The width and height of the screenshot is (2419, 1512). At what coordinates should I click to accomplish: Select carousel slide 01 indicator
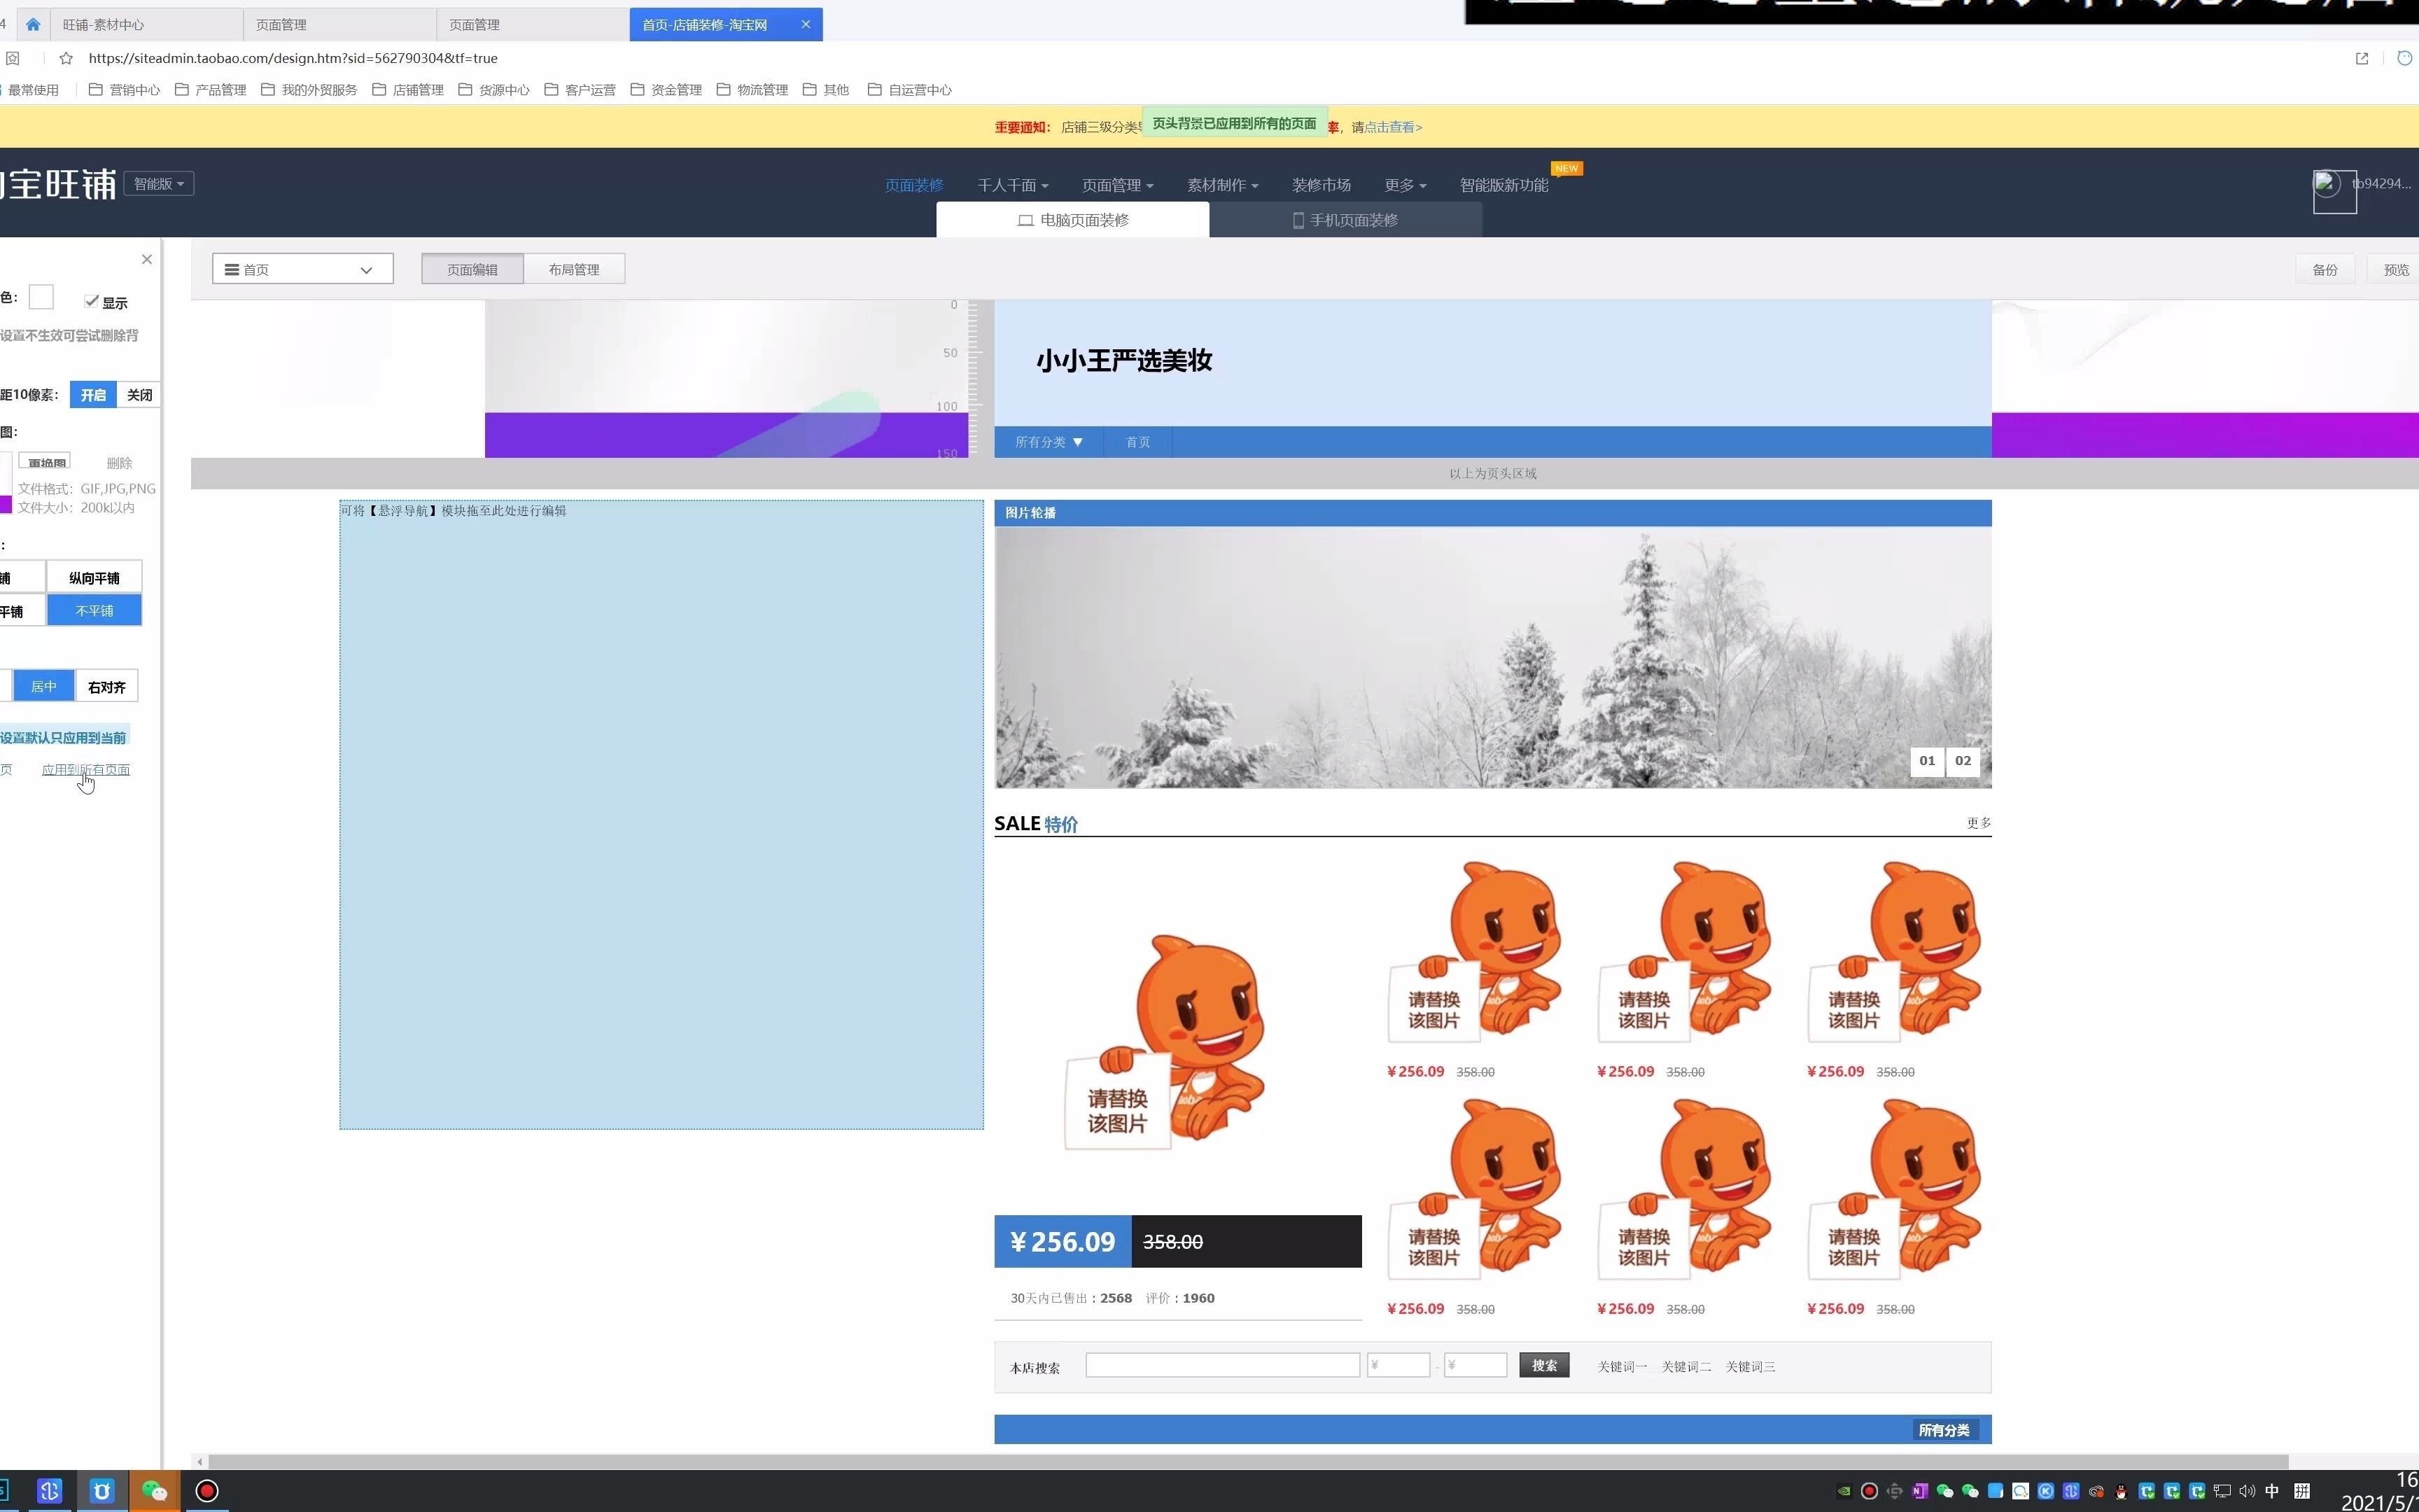point(1927,761)
